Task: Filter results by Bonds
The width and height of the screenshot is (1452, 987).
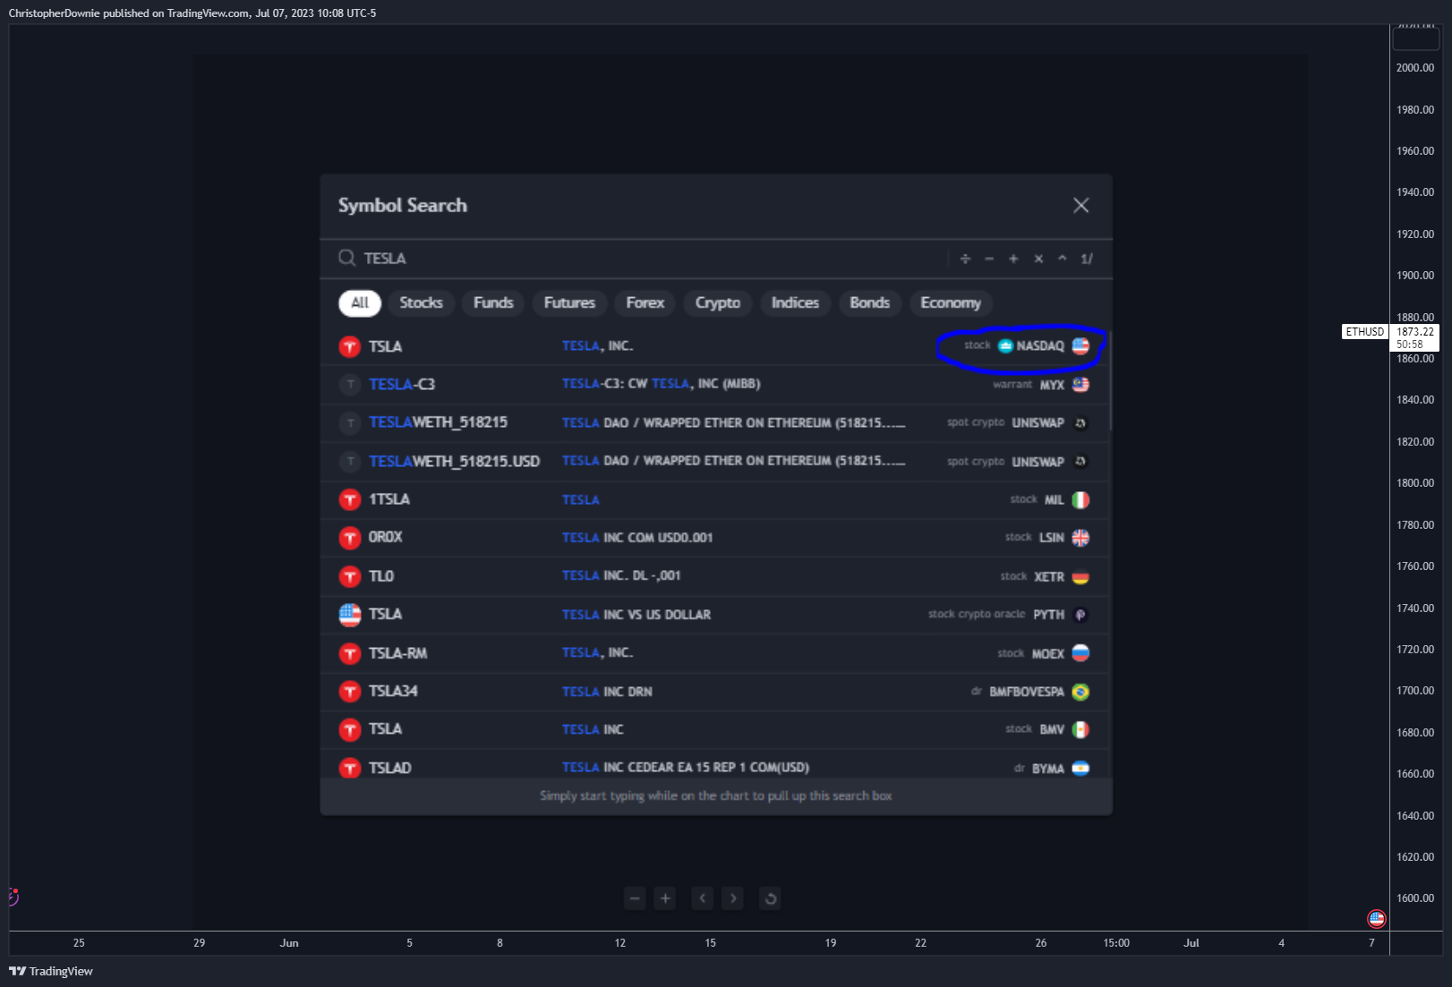Action: point(869,303)
